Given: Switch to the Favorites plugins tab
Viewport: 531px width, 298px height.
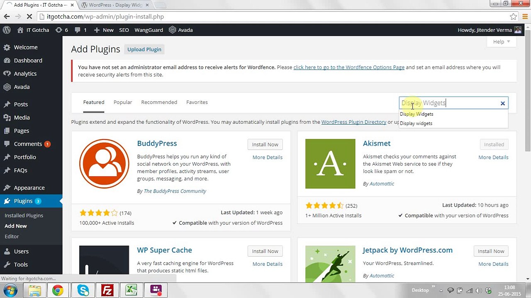Looking at the screenshot, I should pyautogui.click(x=197, y=102).
